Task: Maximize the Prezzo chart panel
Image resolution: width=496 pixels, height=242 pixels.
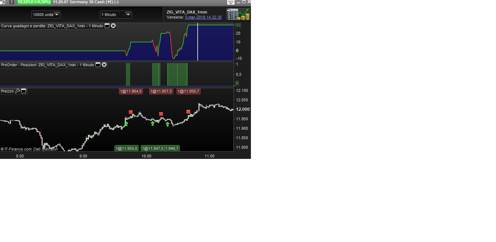Action: 24,91
